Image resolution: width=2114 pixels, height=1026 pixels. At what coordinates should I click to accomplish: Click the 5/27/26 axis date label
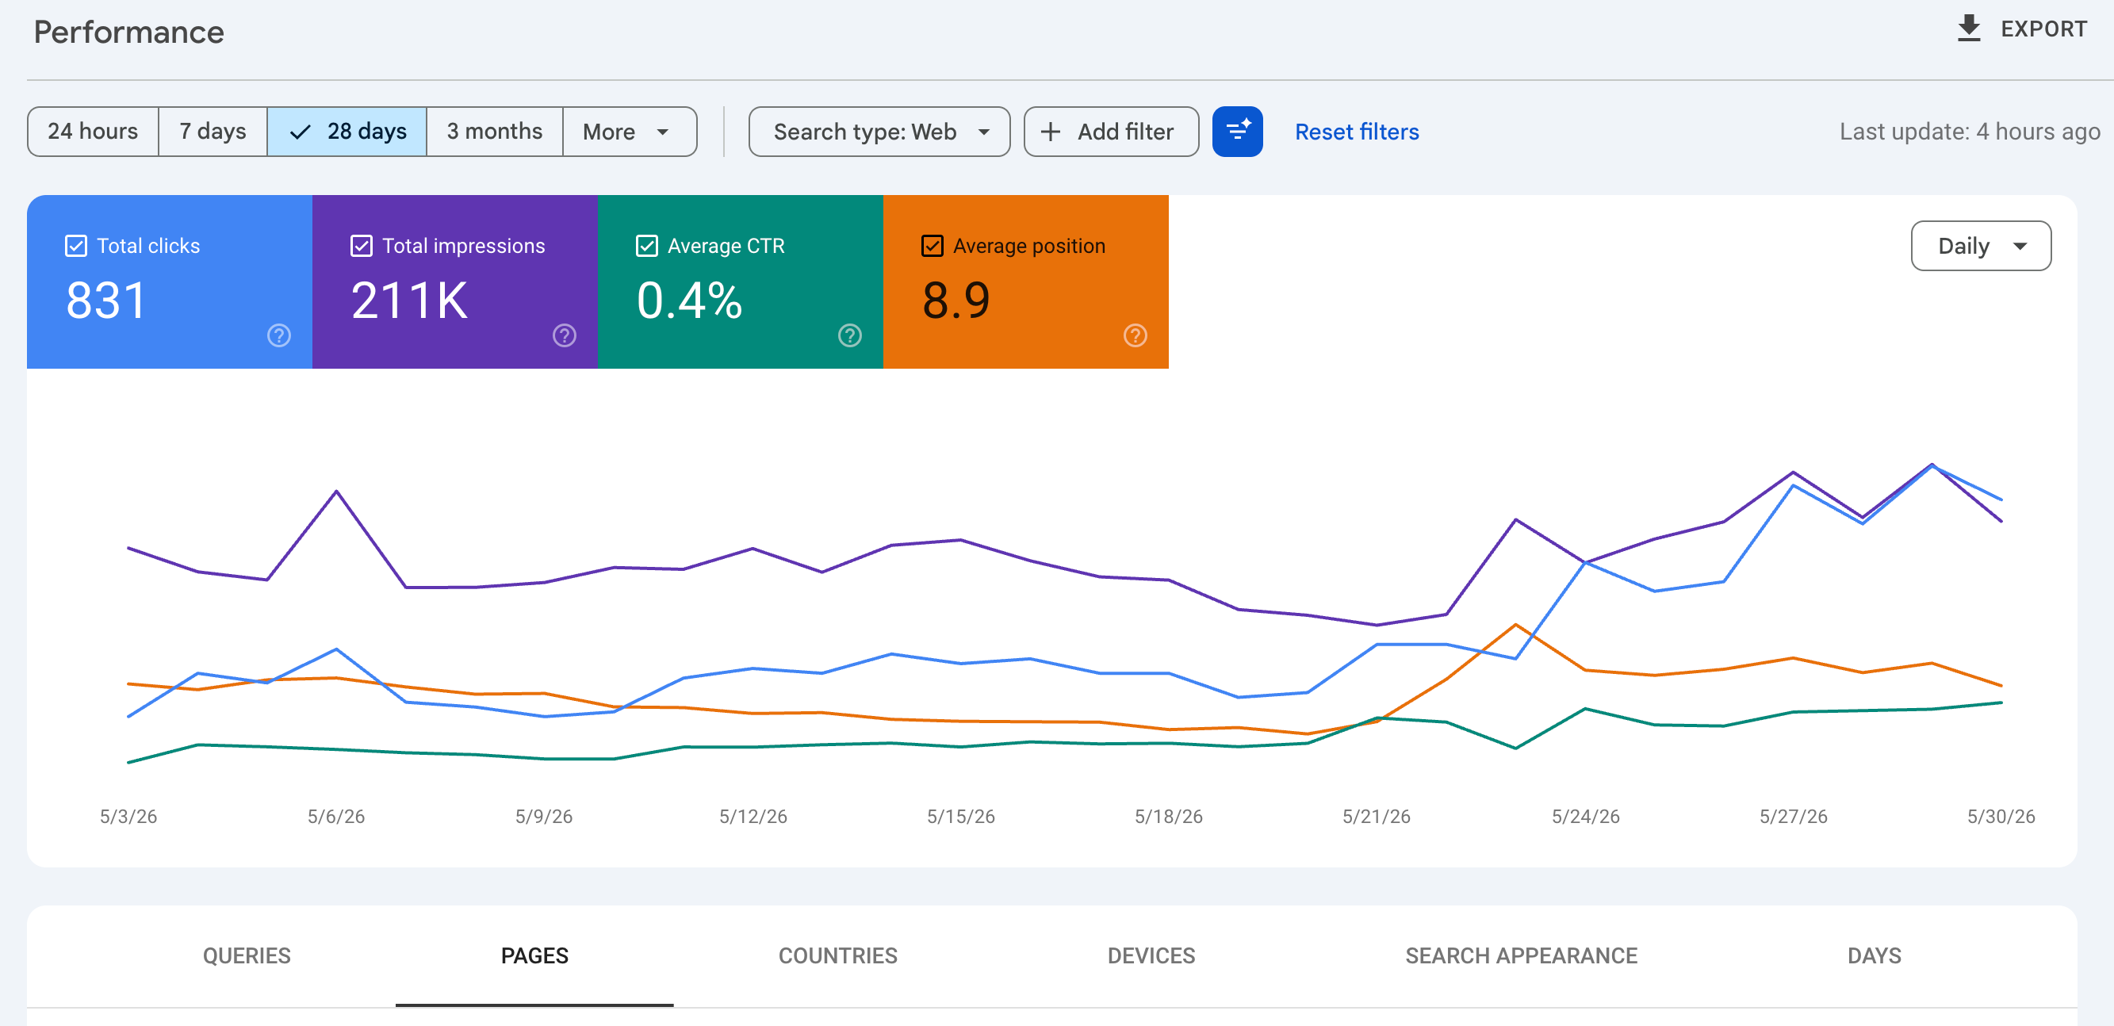[x=1793, y=816]
